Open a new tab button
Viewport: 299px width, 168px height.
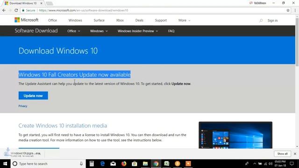pyautogui.click(x=49, y=3)
